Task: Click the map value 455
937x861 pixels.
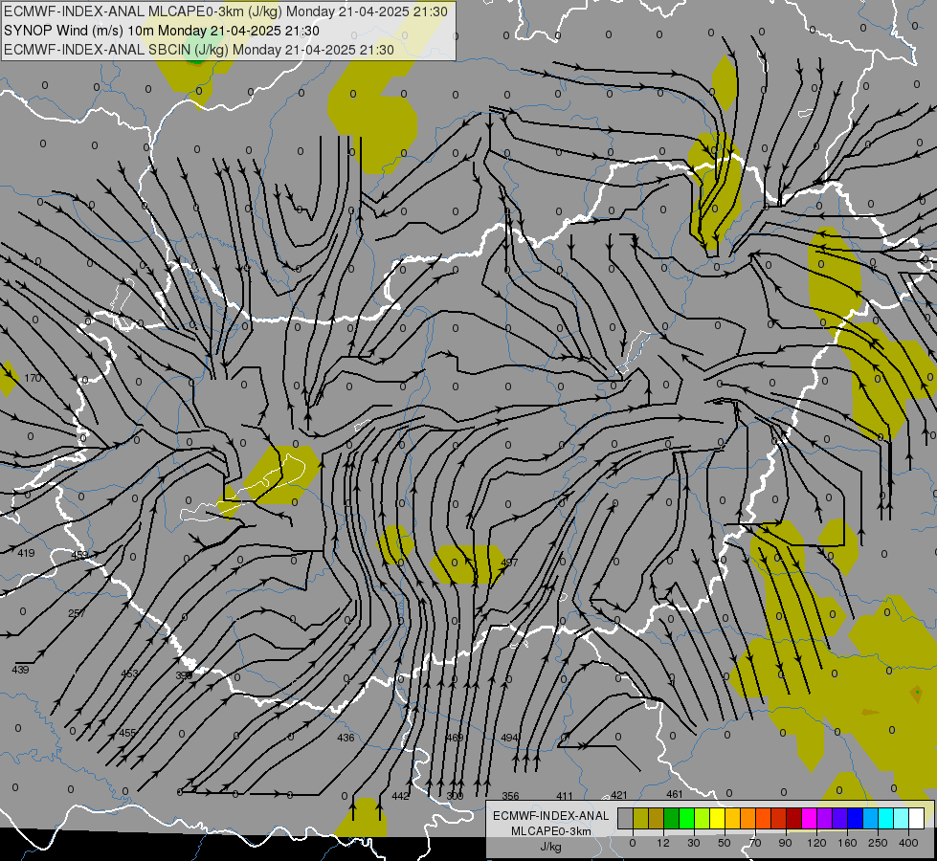Action: (x=127, y=733)
